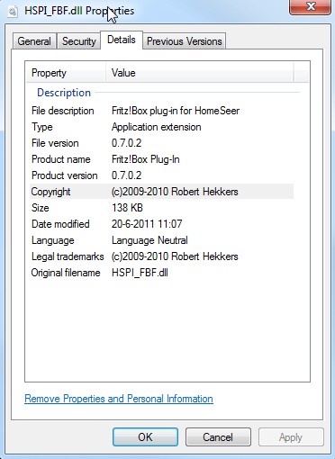Go to Previous Versions tab
The width and height of the screenshot is (335, 459).
tap(185, 41)
